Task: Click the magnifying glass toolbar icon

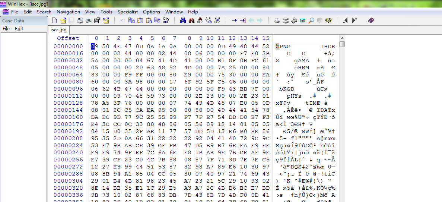Action: coord(311,20)
